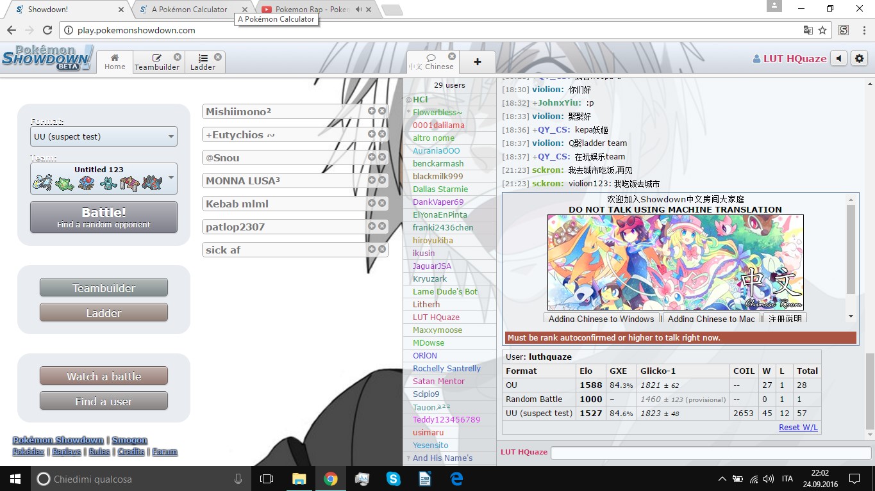Mute the Pokemon Rap tab audio icon
The height and width of the screenshot is (491, 875).
click(x=359, y=10)
